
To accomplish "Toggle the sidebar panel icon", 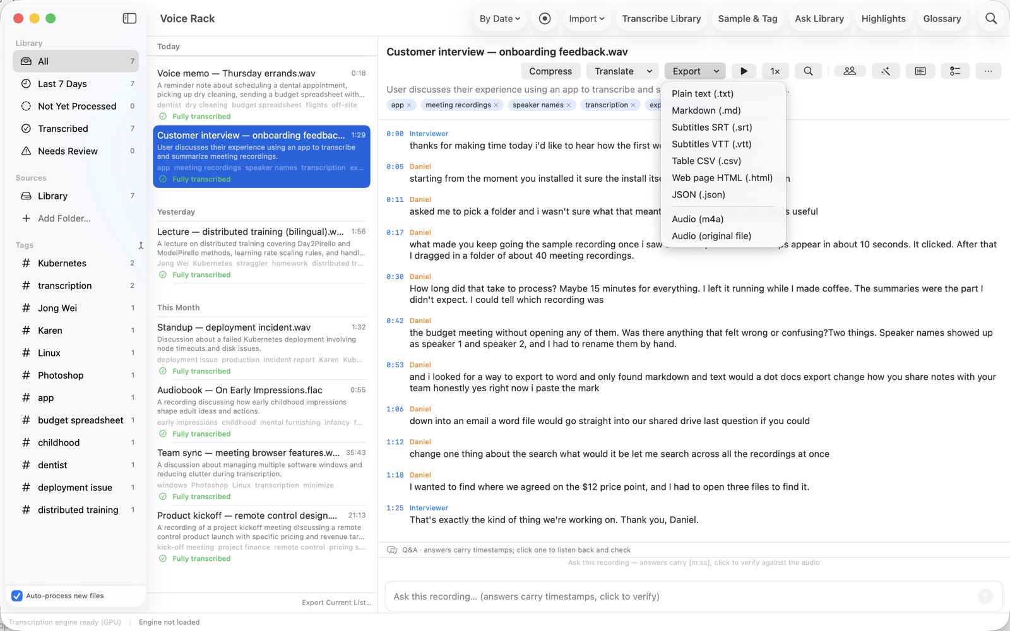I will pyautogui.click(x=129, y=18).
